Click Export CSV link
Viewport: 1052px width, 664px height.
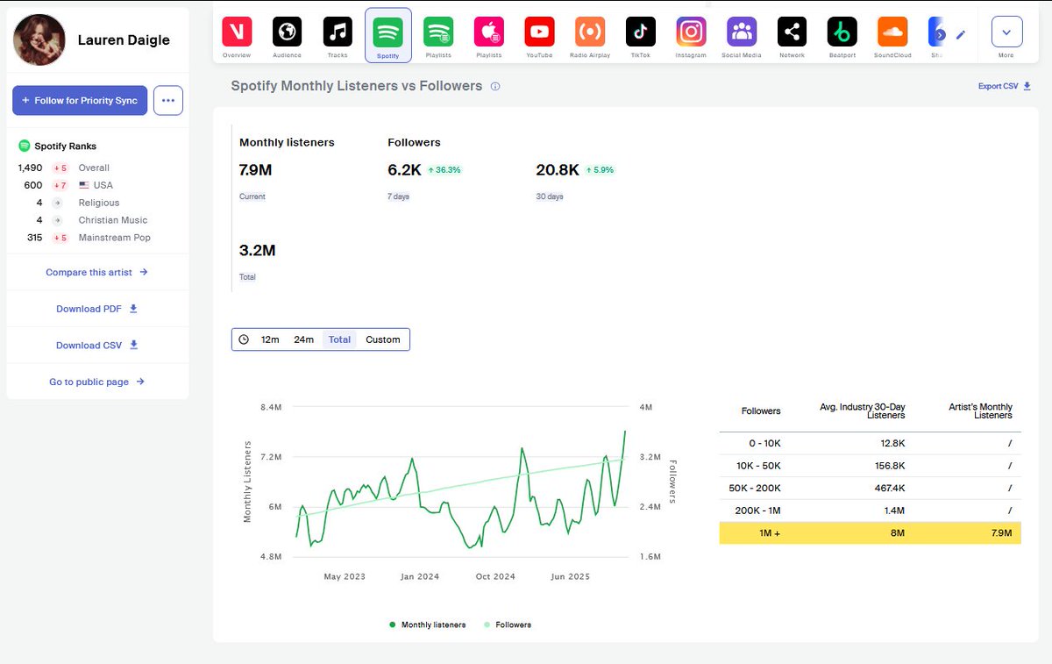pyautogui.click(x=1005, y=86)
